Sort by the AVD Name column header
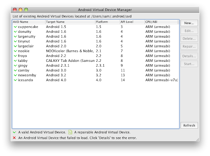The image size is (210, 156). click(x=29, y=22)
